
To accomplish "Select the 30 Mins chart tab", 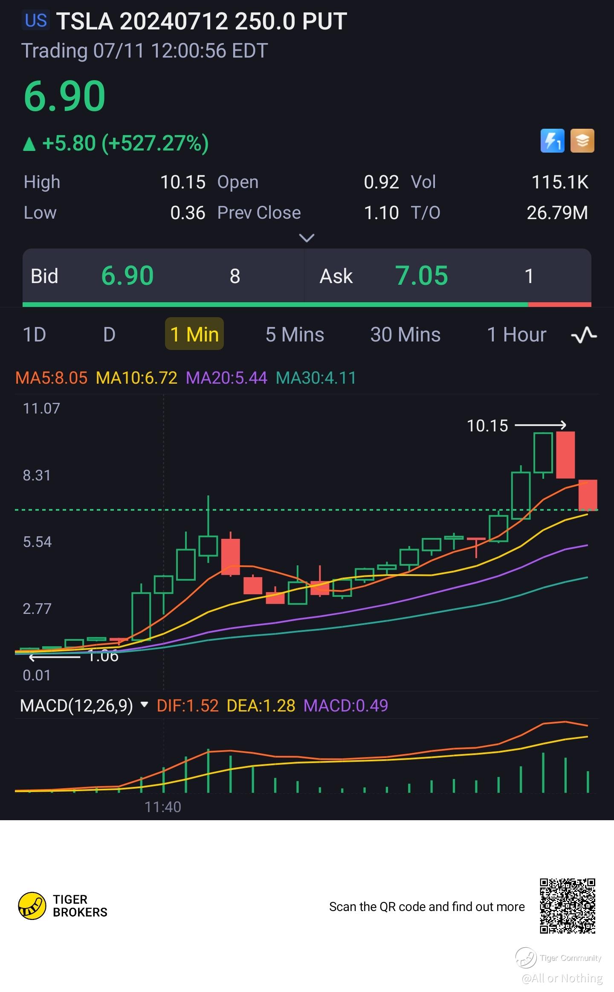I will [405, 335].
